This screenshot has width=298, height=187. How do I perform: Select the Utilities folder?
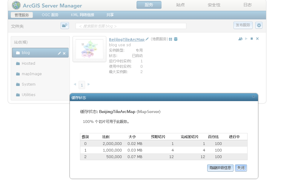(26, 95)
